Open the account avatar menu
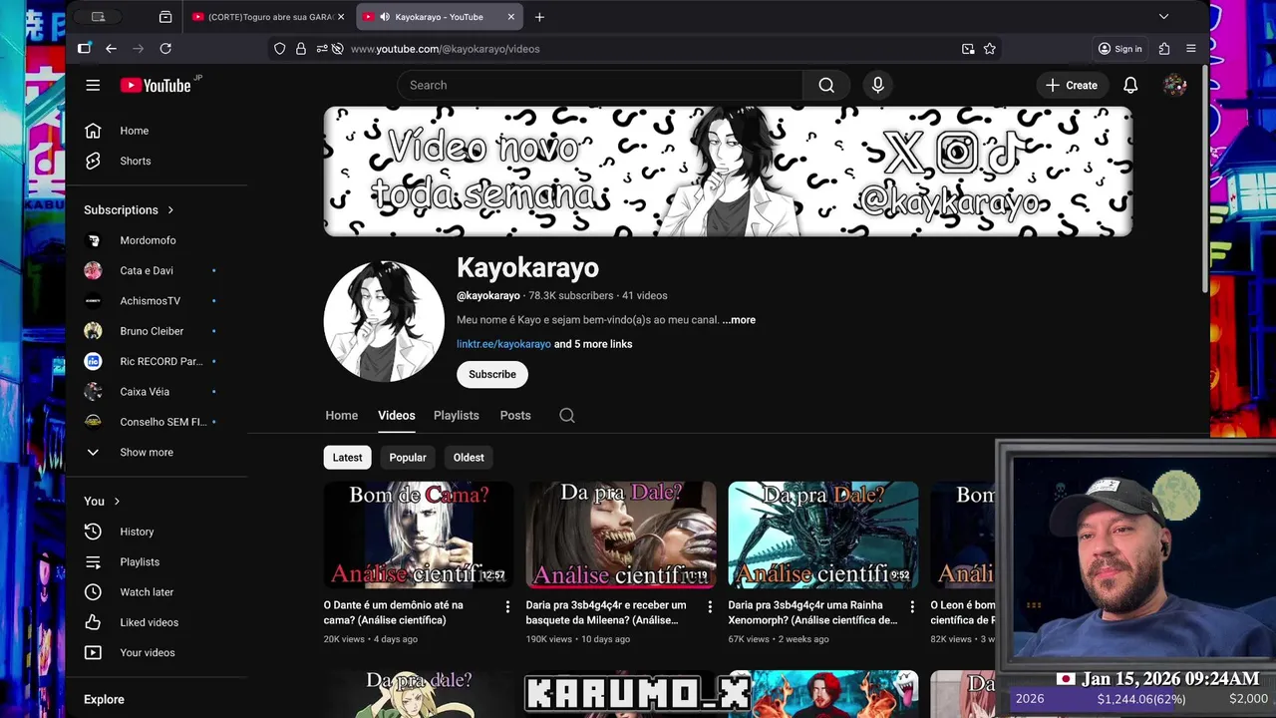 tap(1175, 85)
